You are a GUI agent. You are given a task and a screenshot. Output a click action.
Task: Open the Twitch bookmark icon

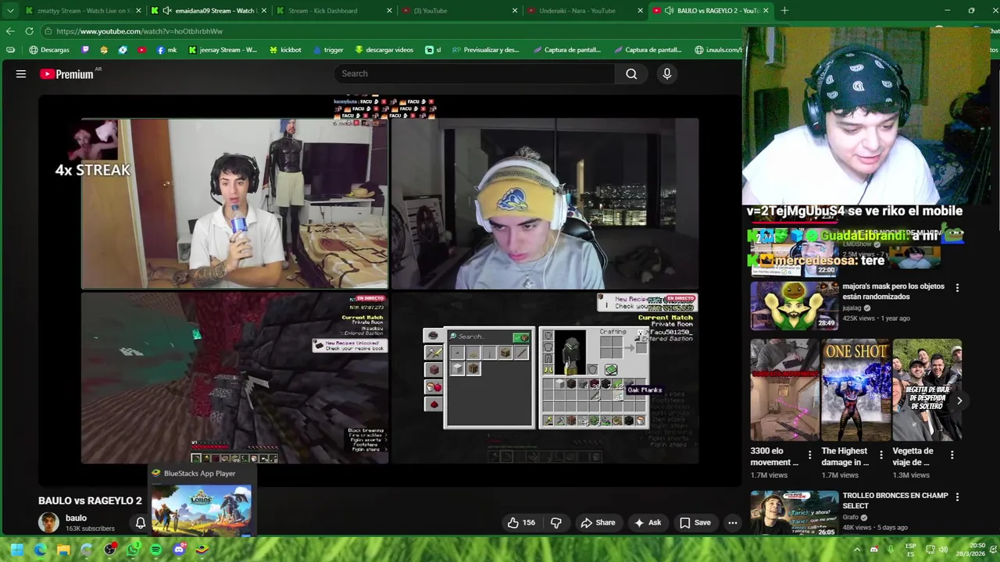point(85,50)
